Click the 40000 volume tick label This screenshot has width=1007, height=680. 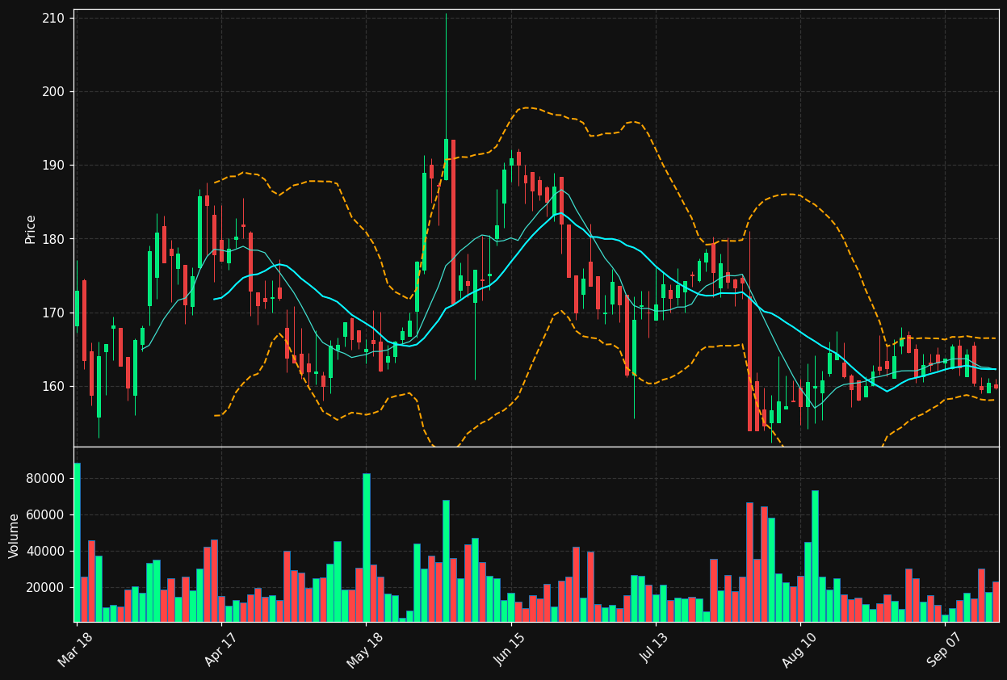coord(45,552)
